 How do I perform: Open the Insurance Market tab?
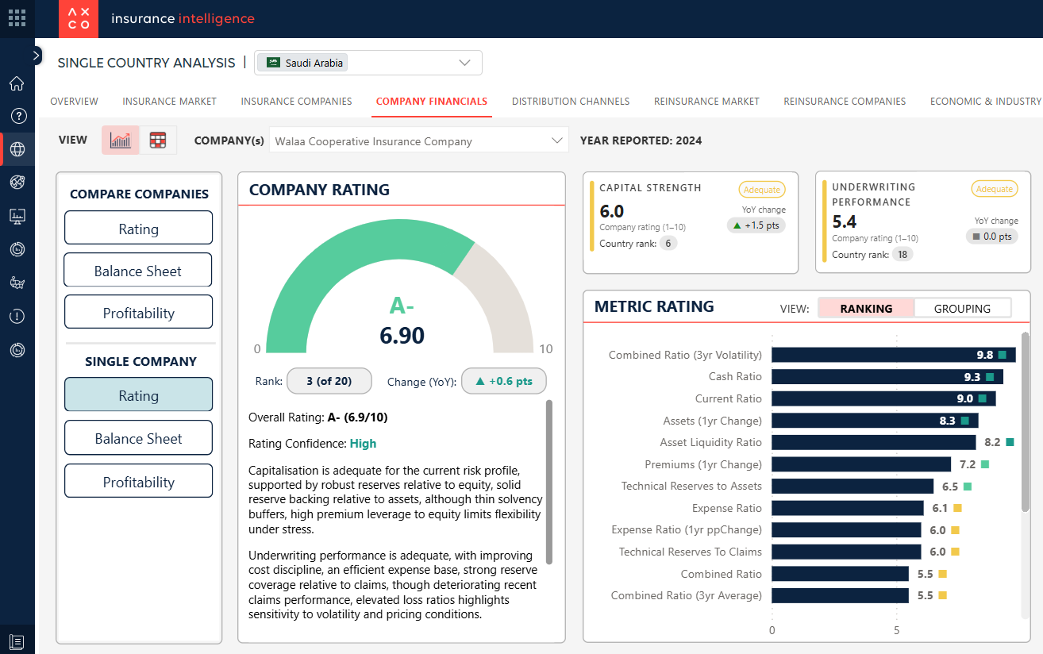point(169,102)
